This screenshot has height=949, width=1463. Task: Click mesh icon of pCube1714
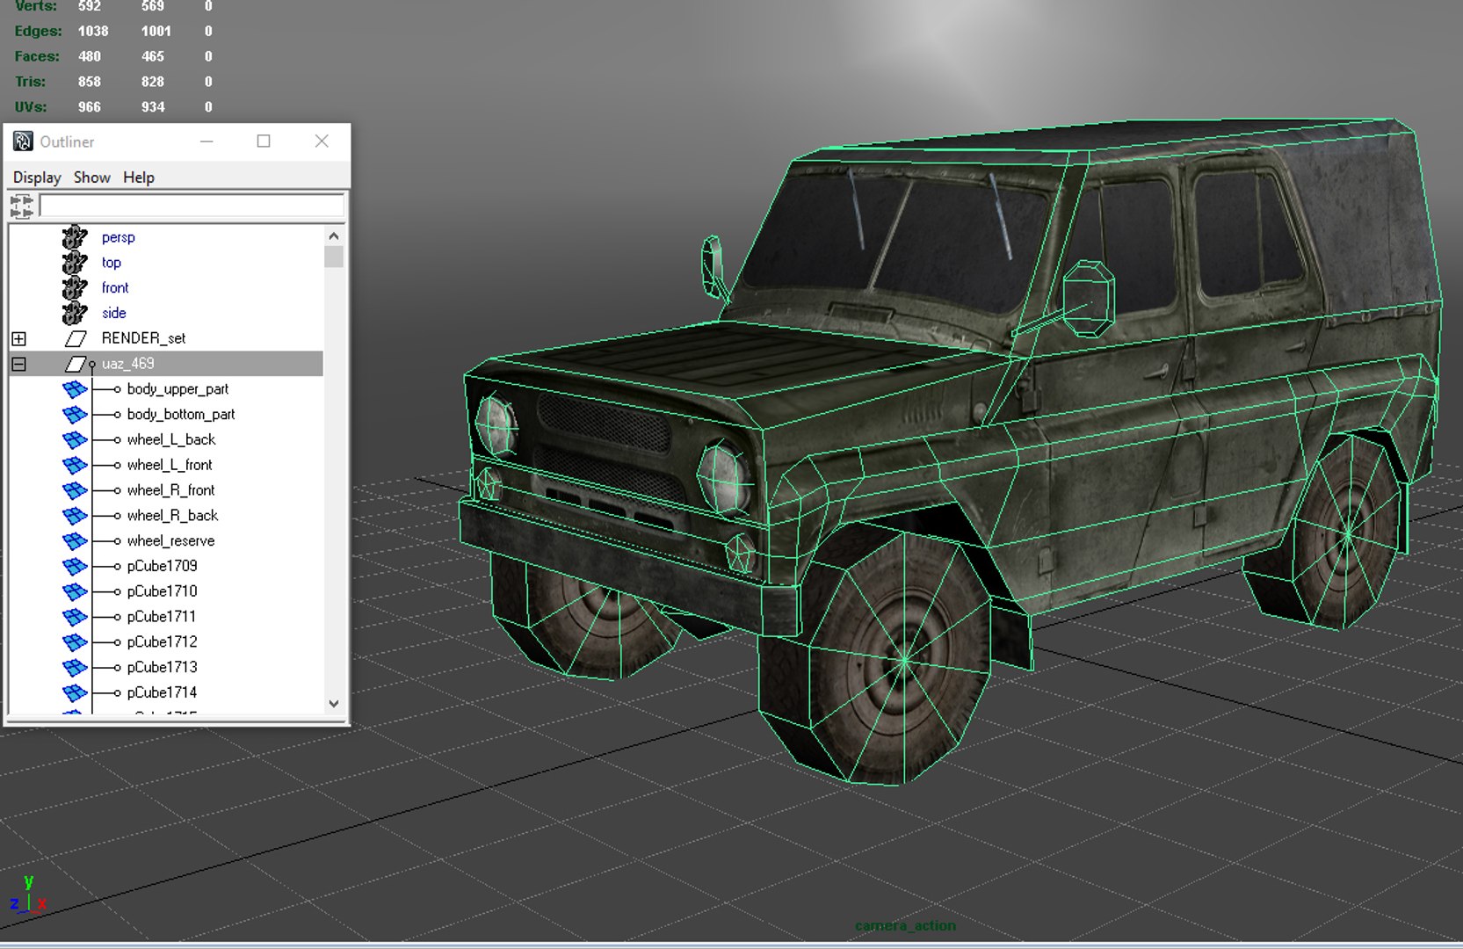tap(75, 692)
